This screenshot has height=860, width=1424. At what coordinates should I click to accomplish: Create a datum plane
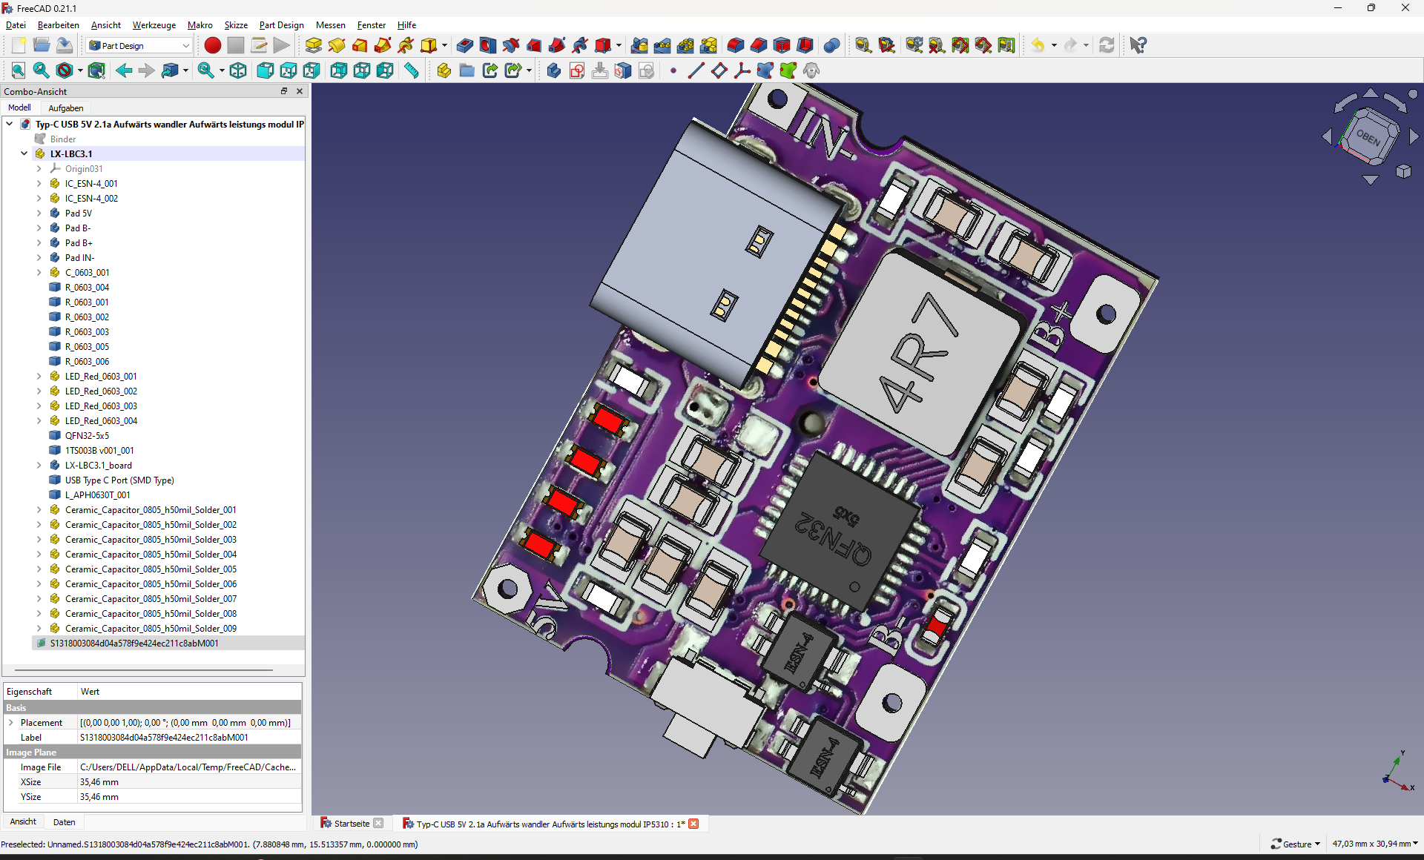tap(719, 70)
